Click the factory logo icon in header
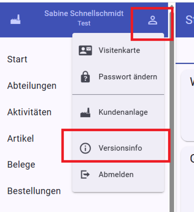The width and height of the screenshot is (194, 212). click(x=15, y=19)
